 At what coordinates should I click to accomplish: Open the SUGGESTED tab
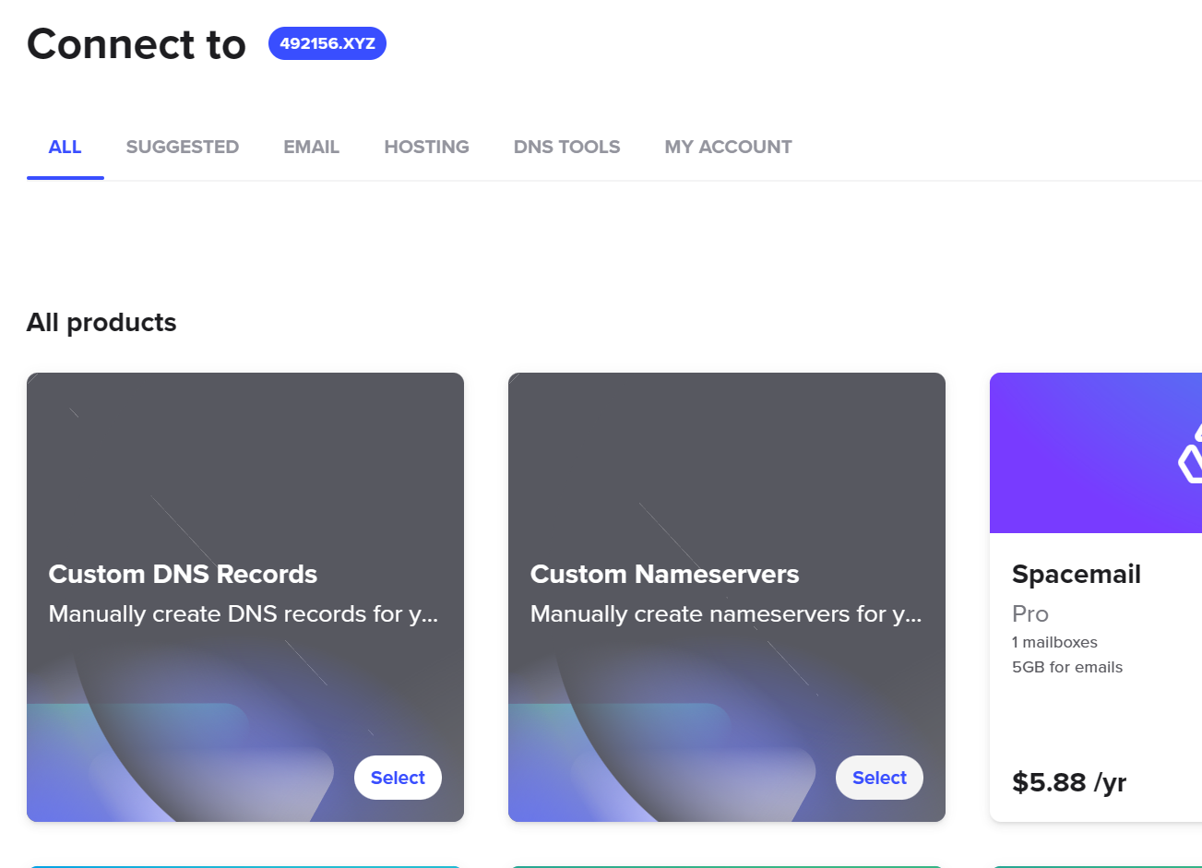182,148
